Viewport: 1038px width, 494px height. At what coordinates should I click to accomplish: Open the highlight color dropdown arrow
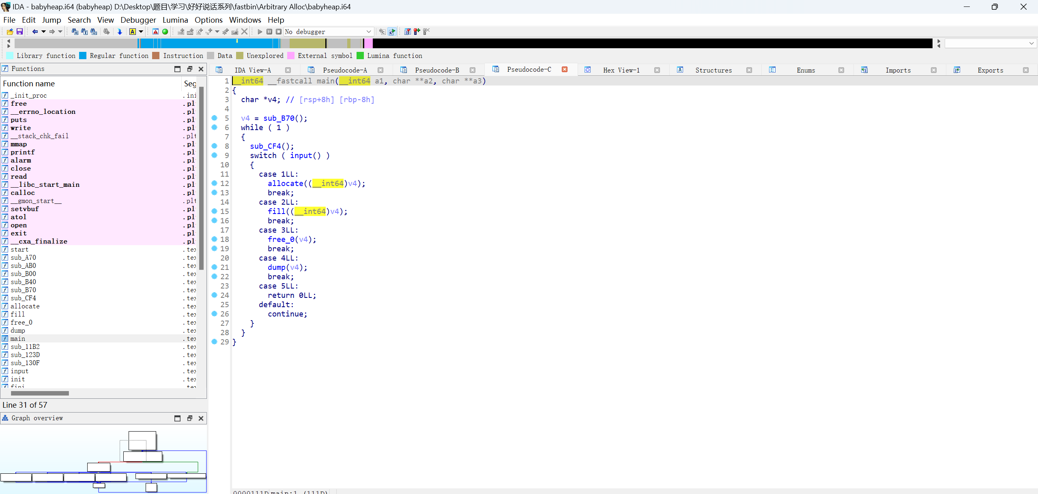(x=141, y=32)
